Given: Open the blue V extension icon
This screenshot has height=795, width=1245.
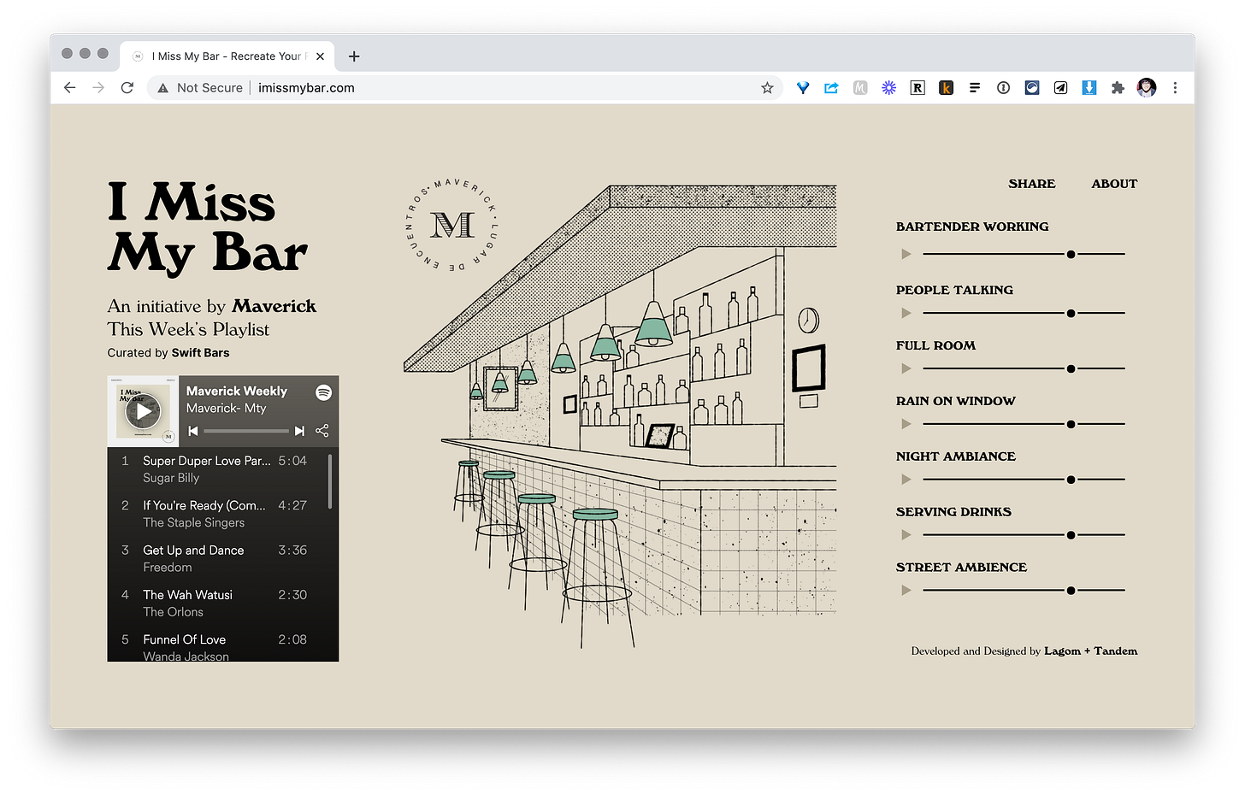Looking at the screenshot, I should click(x=803, y=87).
